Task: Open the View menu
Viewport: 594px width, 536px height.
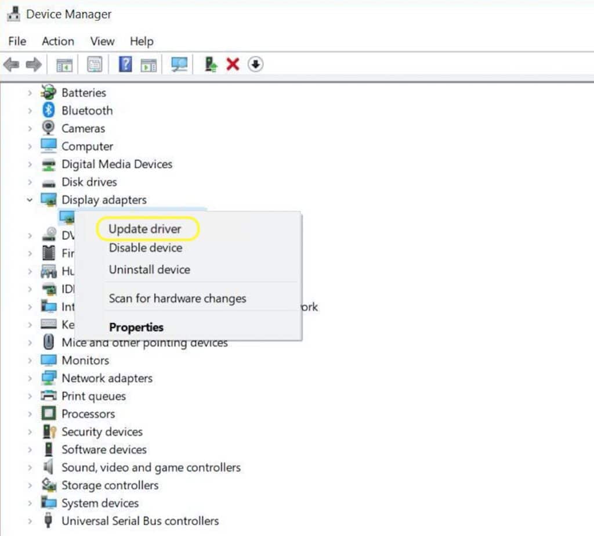Action: click(102, 41)
